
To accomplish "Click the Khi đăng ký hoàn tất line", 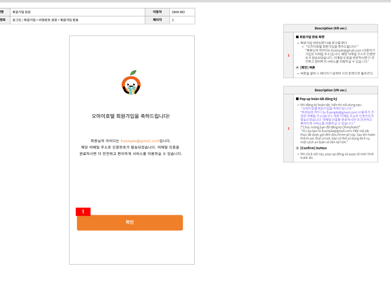I will (x=331, y=105).
